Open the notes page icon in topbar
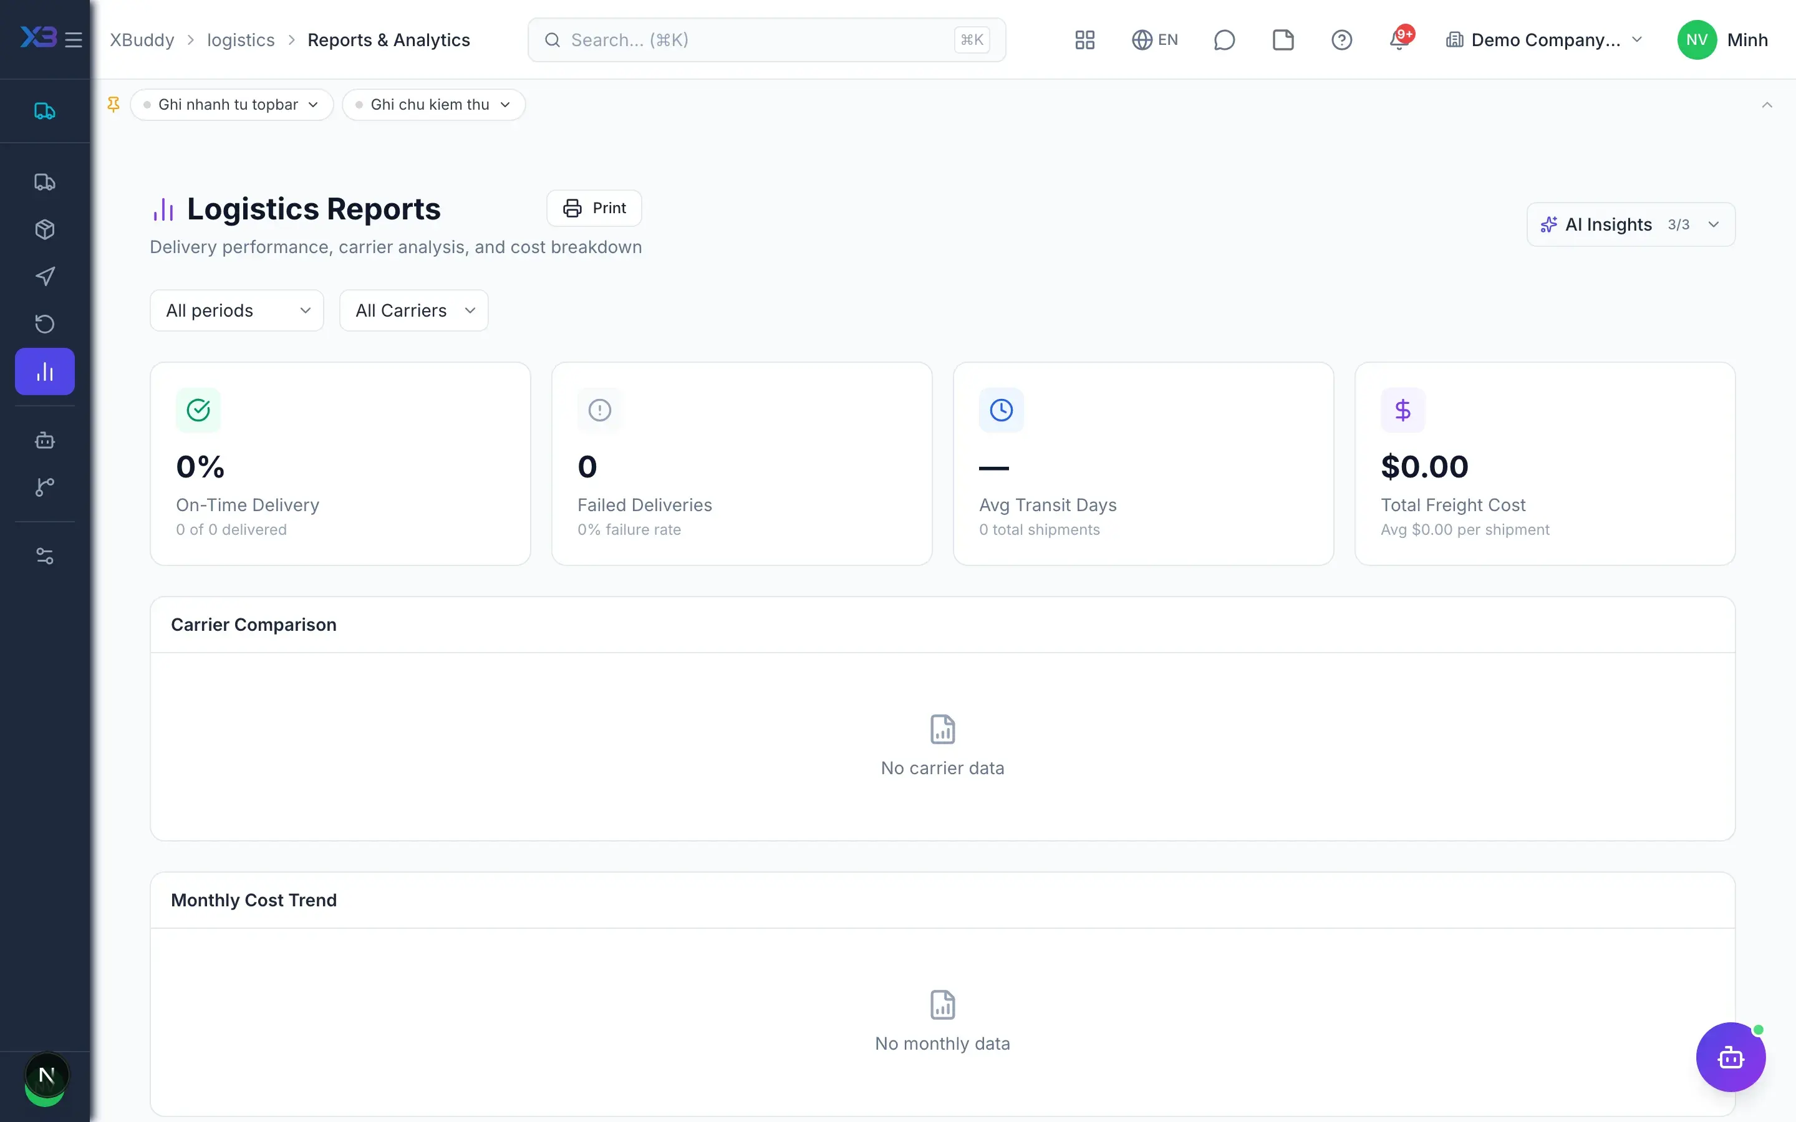This screenshot has height=1122, width=1796. (1282, 40)
